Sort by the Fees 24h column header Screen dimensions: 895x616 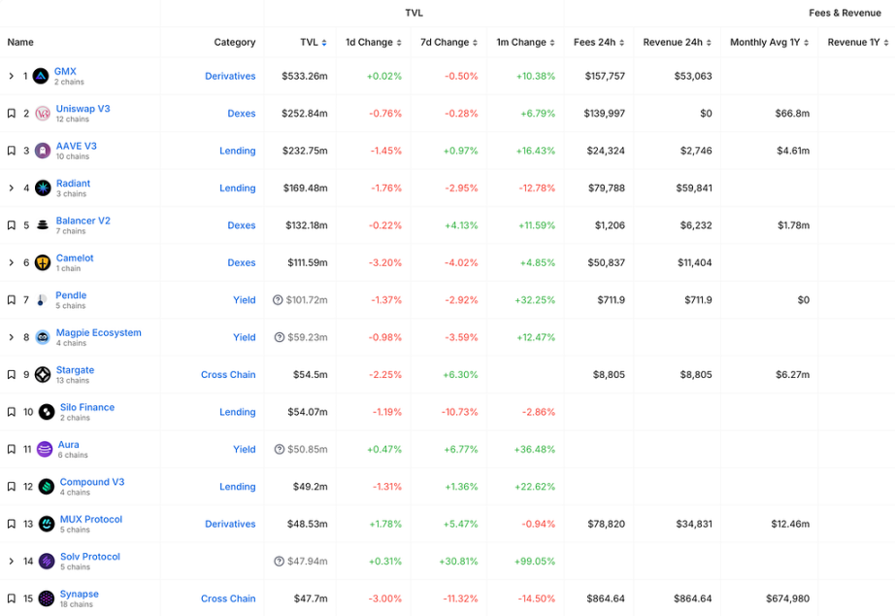coord(598,43)
